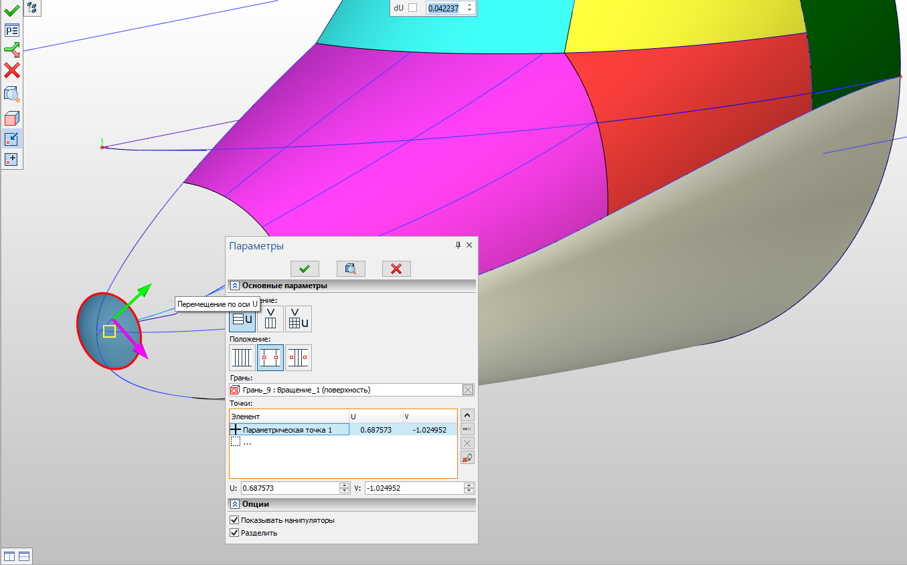
Task: Collapse the Основные параметры section
Action: (x=234, y=286)
